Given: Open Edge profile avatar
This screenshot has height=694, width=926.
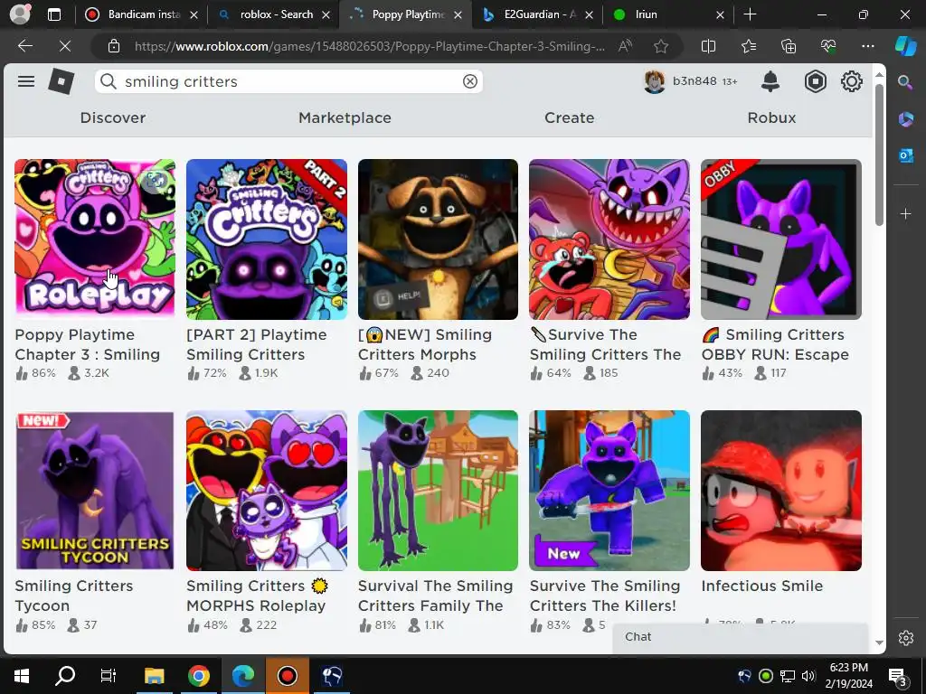Looking at the screenshot, I should [20, 14].
